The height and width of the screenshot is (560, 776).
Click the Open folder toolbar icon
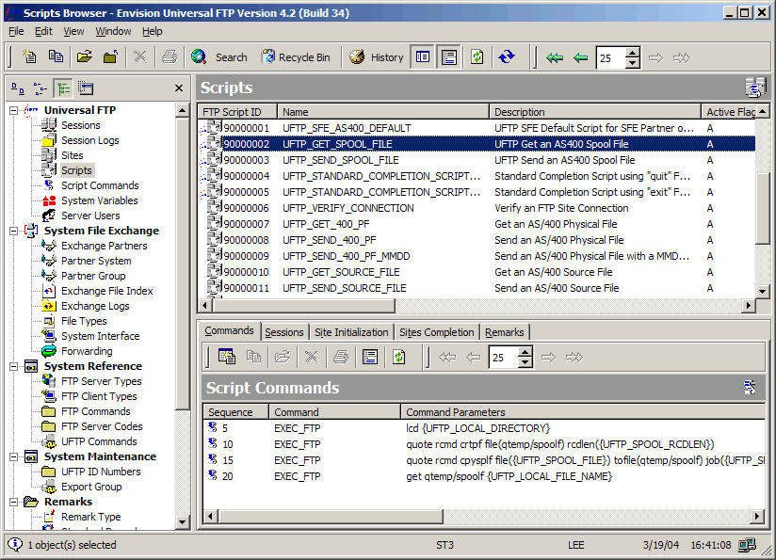85,57
